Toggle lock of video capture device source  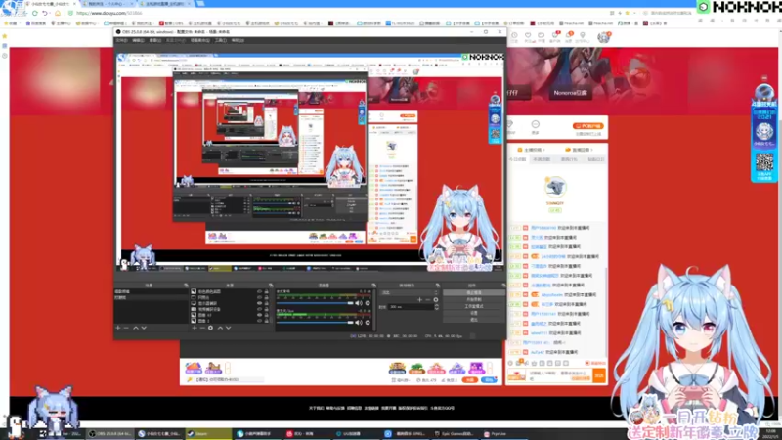click(x=266, y=309)
